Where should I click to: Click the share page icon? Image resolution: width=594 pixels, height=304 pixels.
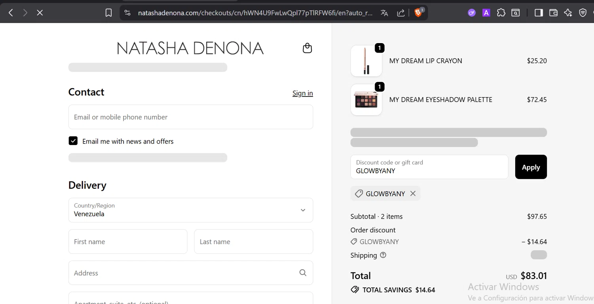click(x=401, y=13)
